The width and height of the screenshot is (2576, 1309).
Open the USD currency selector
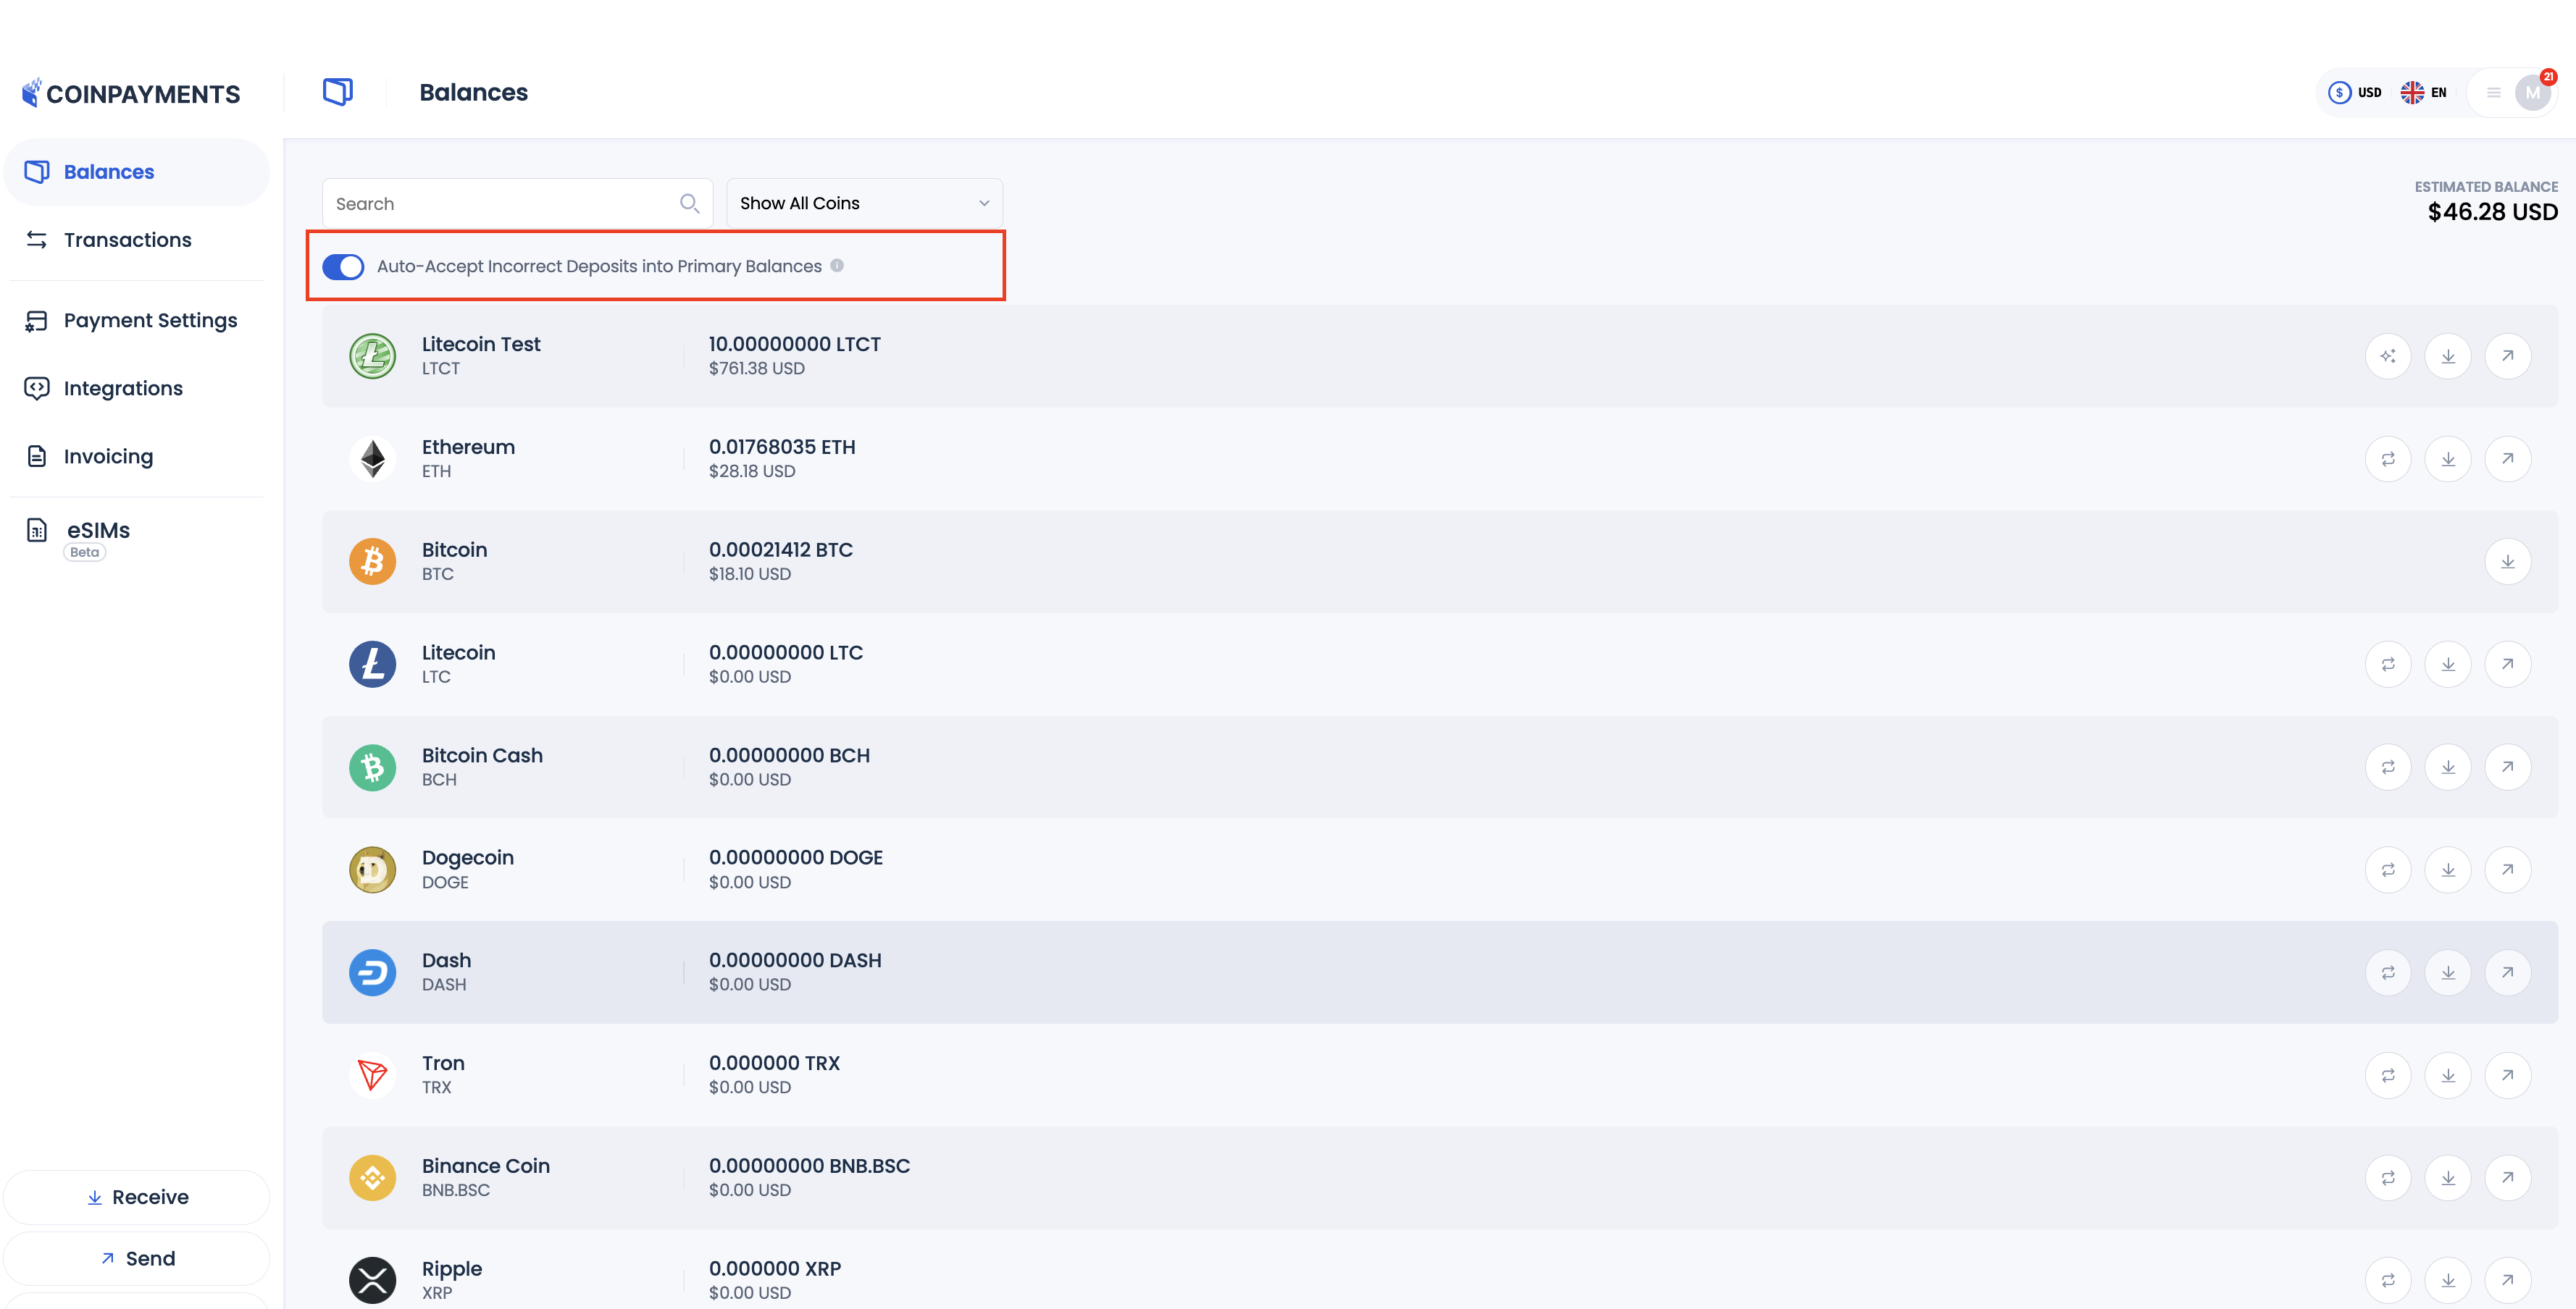pyautogui.click(x=2355, y=93)
